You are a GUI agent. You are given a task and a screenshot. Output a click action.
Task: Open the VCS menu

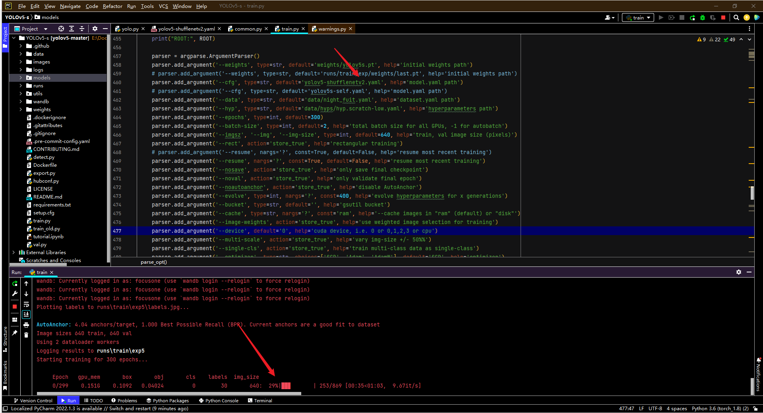click(x=163, y=6)
